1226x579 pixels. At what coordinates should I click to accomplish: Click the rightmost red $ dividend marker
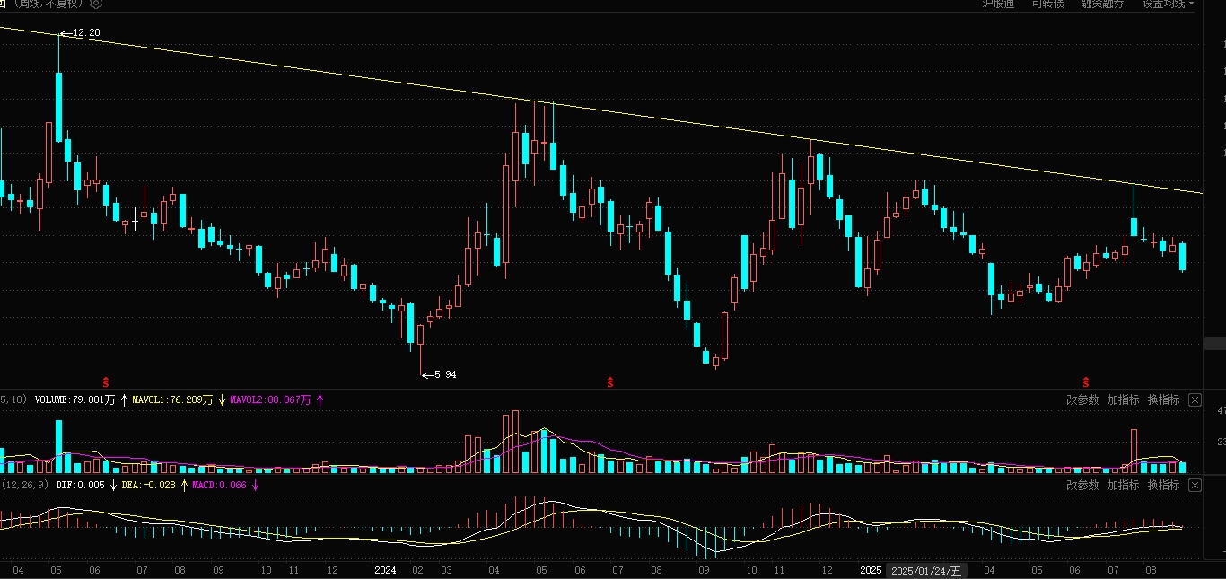pos(1085,382)
